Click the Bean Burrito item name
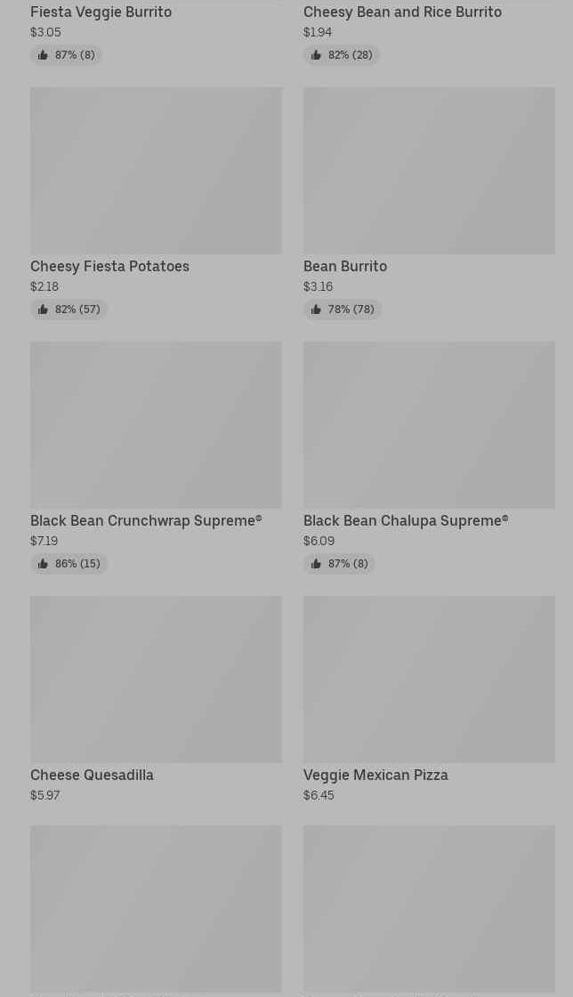This screenshot has width=573, height=997. pos(345,266)
